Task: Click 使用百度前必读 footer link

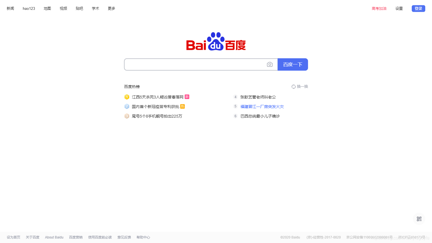Action: (100, 237)
